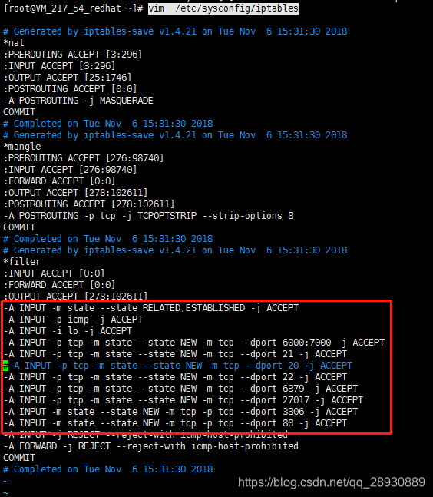The width and height of the screenshot is (433, 497).
Task: Place cursor on the TCPOPTSTRIP --strip-options 8 rule
Action: point(149,216)
